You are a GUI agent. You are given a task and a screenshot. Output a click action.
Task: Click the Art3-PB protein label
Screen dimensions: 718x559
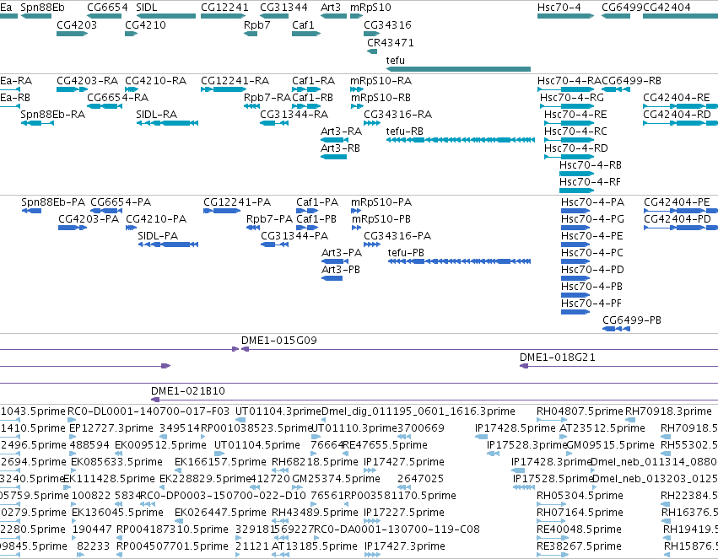point(341,270)
